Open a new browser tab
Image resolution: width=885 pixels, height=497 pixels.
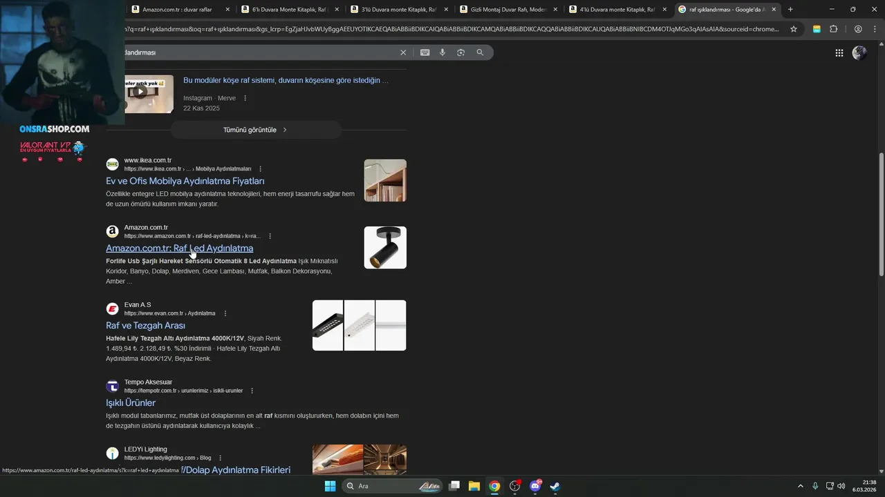click(x=790, y=10)
